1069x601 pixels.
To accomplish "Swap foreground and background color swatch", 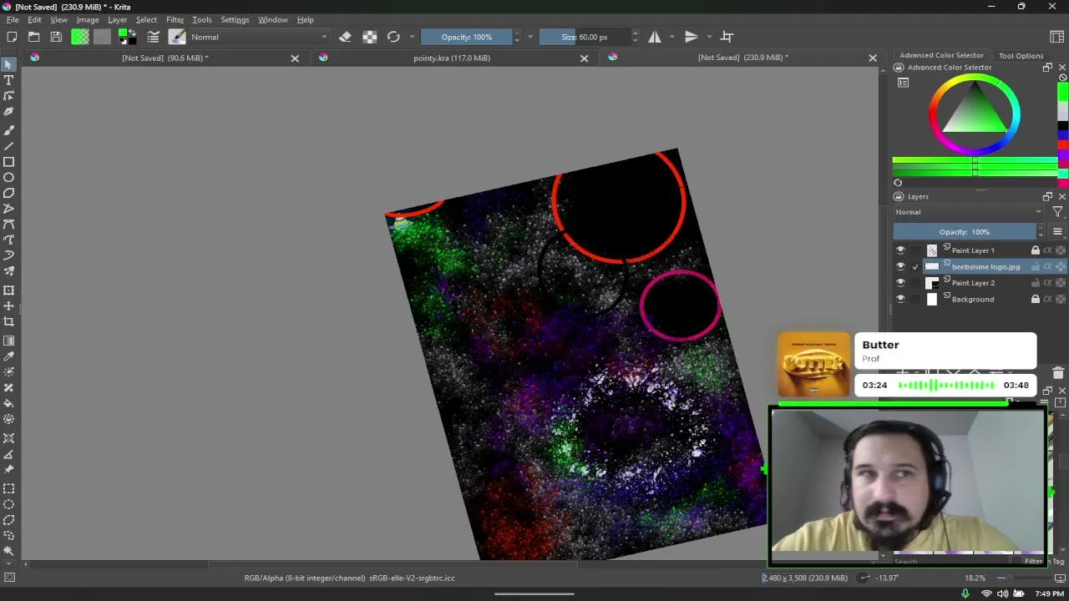I will (x=131, y=33).
